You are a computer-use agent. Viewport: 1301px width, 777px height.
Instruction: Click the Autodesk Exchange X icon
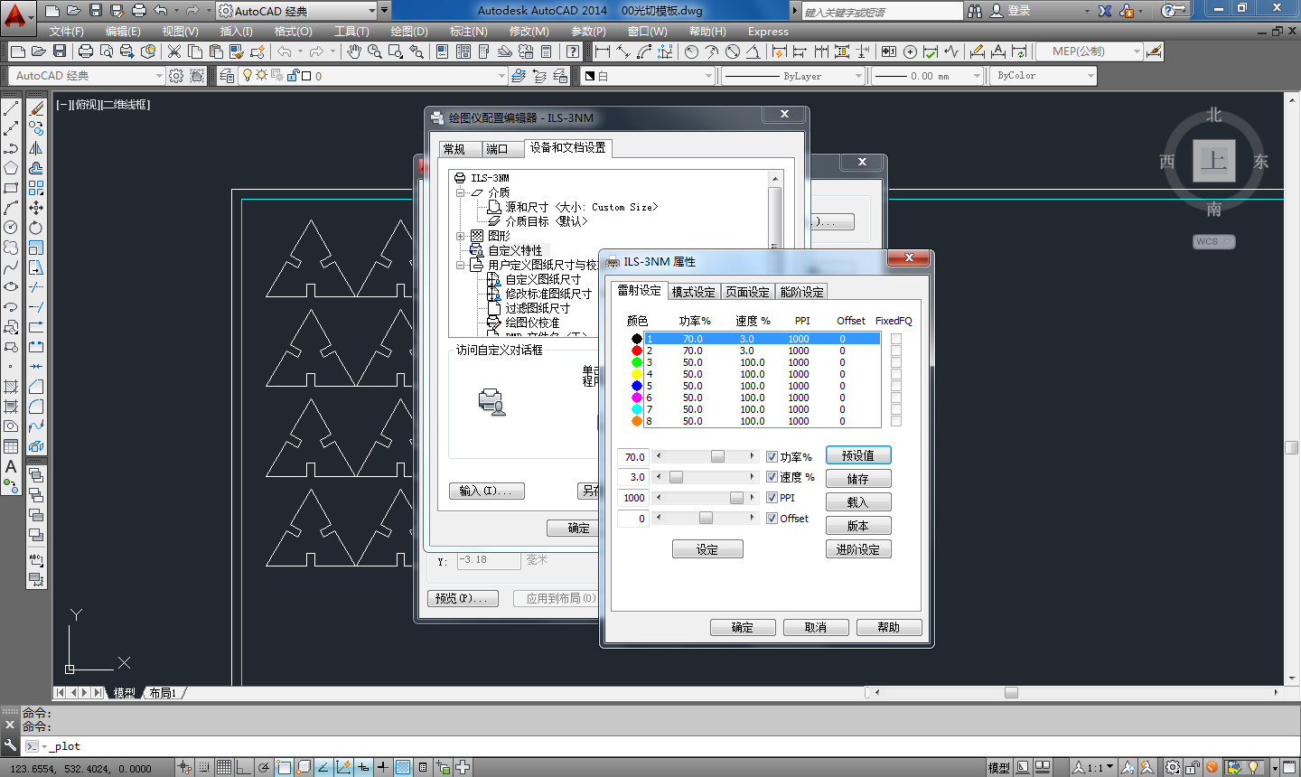[1105, 11]
